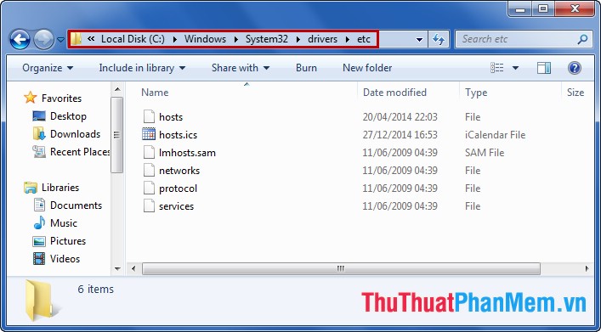Expand arrow after System32 breadcrumb
Viewport: 601px width, 332px height.
click(298, 39)
